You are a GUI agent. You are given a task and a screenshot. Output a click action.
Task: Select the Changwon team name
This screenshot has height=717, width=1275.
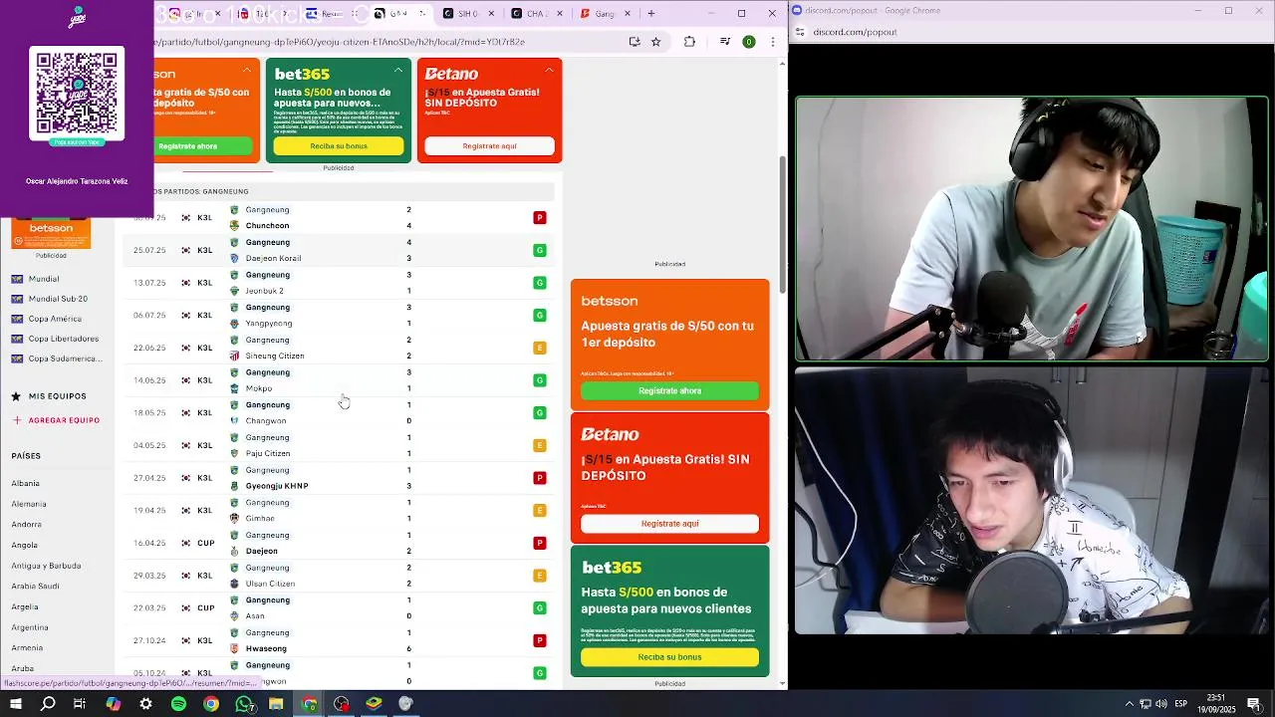266,421
